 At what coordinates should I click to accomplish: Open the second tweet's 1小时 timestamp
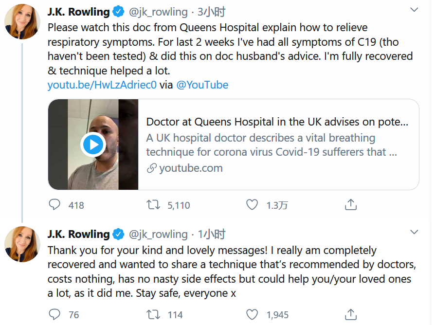(211, 234)
